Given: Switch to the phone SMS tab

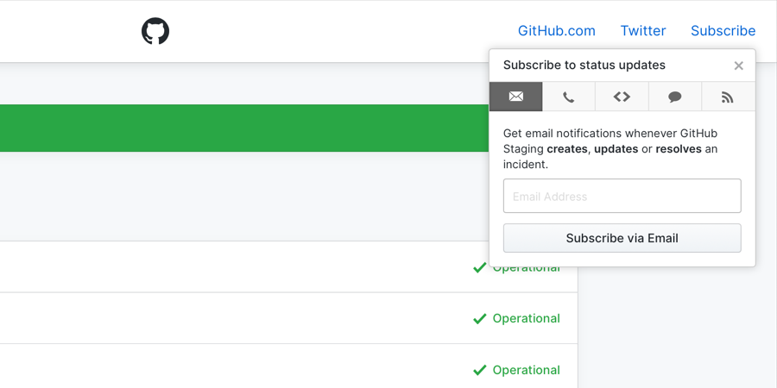Looking at the screenshot, I should 568,97.
